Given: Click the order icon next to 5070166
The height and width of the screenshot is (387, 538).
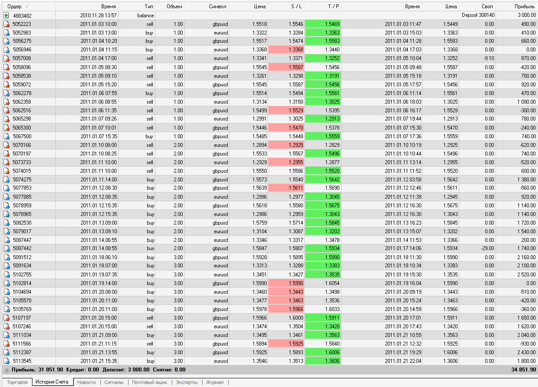Looking at the screenshot, I should (x=6, y=145).
